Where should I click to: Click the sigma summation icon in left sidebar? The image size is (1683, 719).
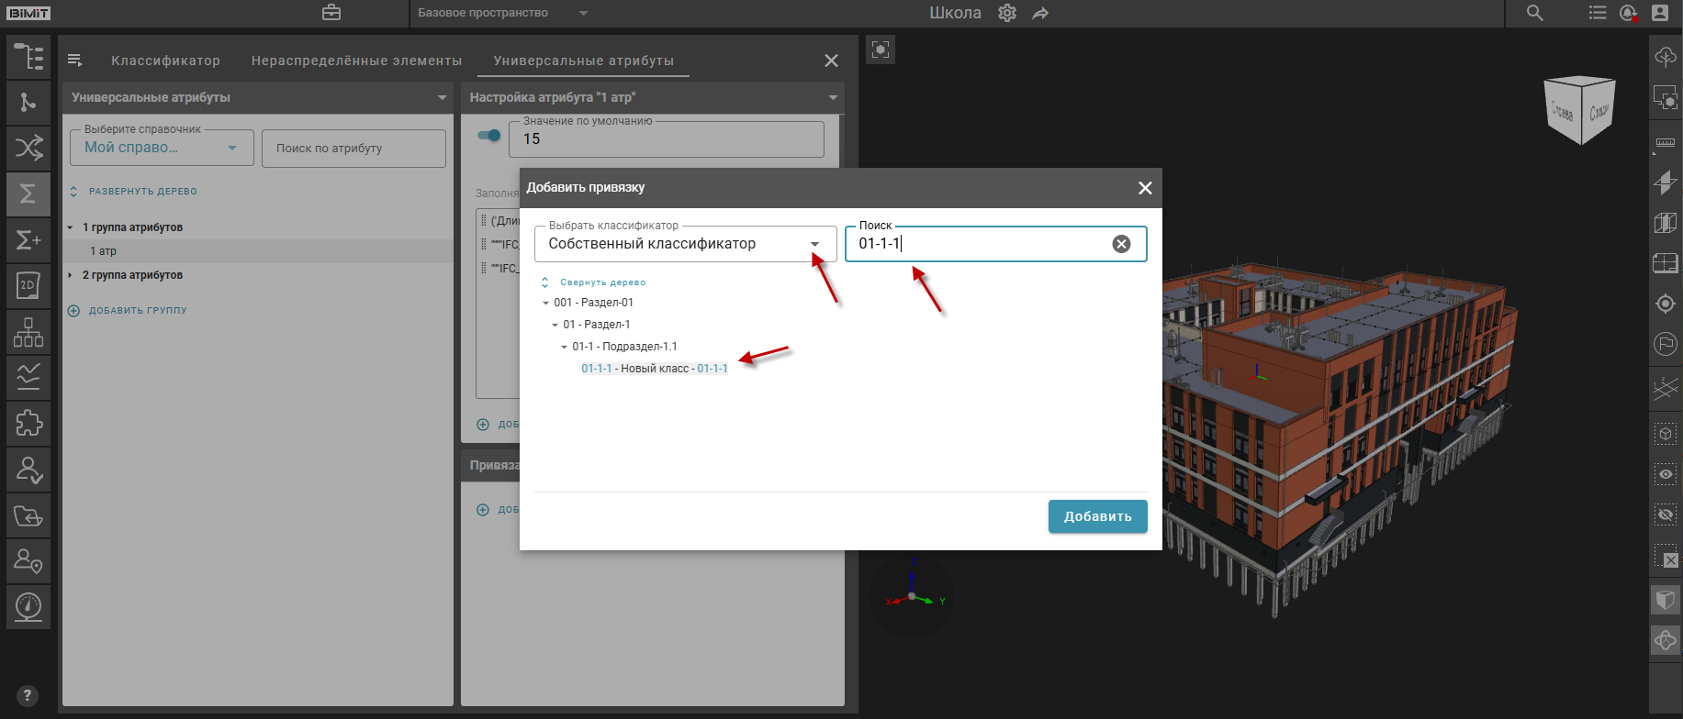(28, 194)
